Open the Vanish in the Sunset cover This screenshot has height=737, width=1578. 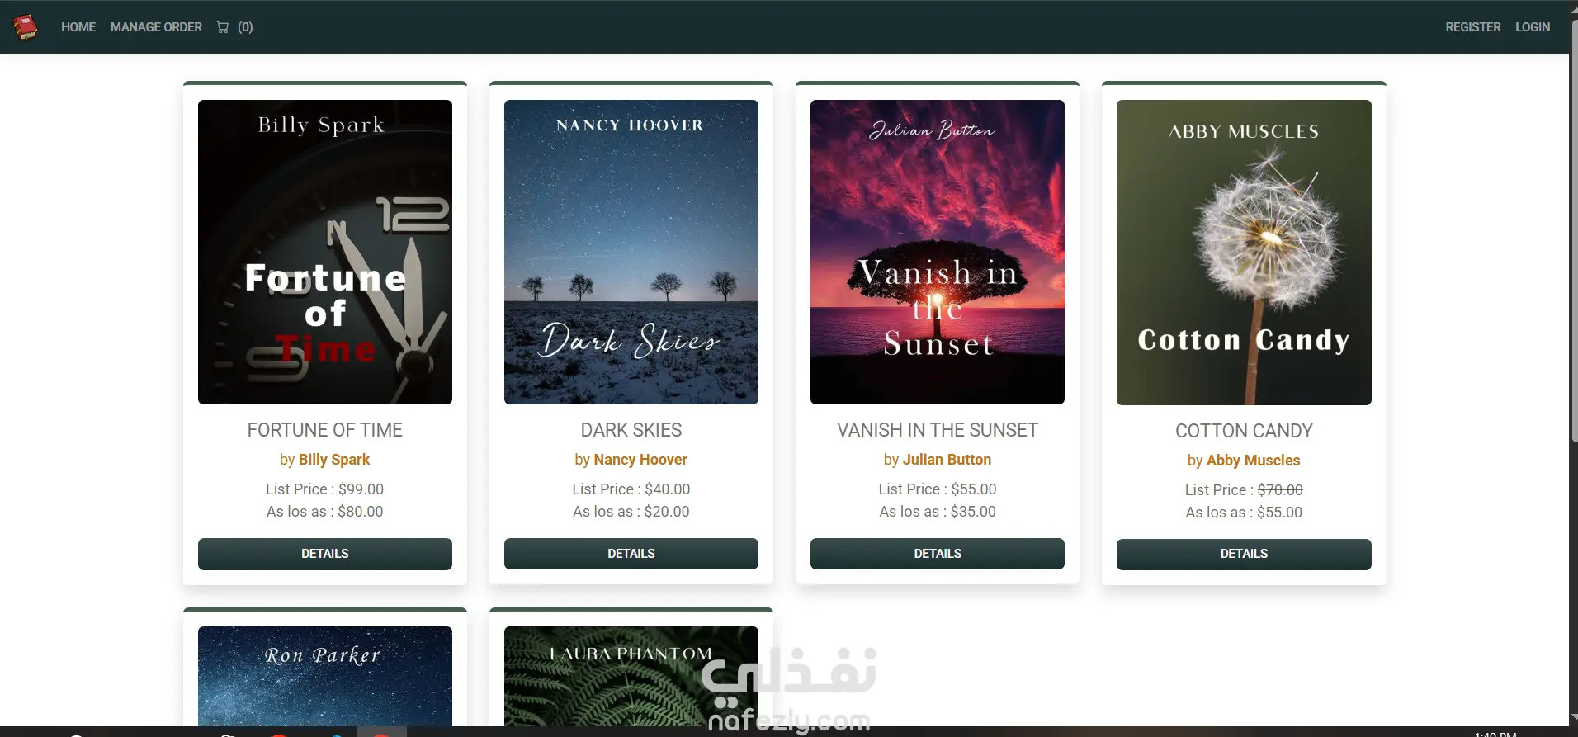(938, 252)
